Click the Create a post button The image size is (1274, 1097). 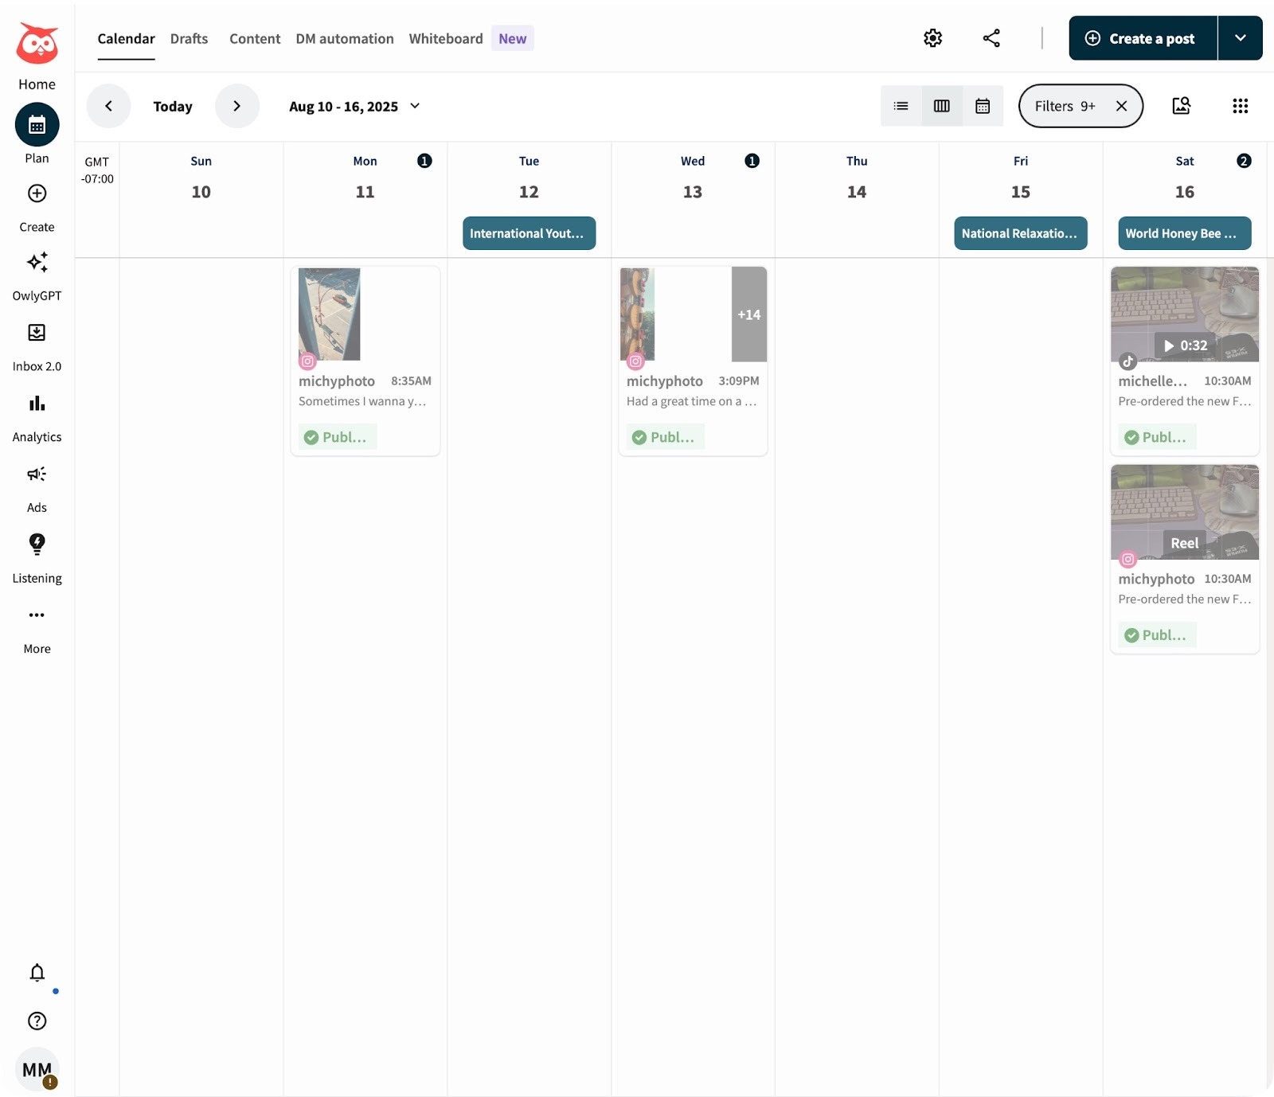[x=1141, y=37]
